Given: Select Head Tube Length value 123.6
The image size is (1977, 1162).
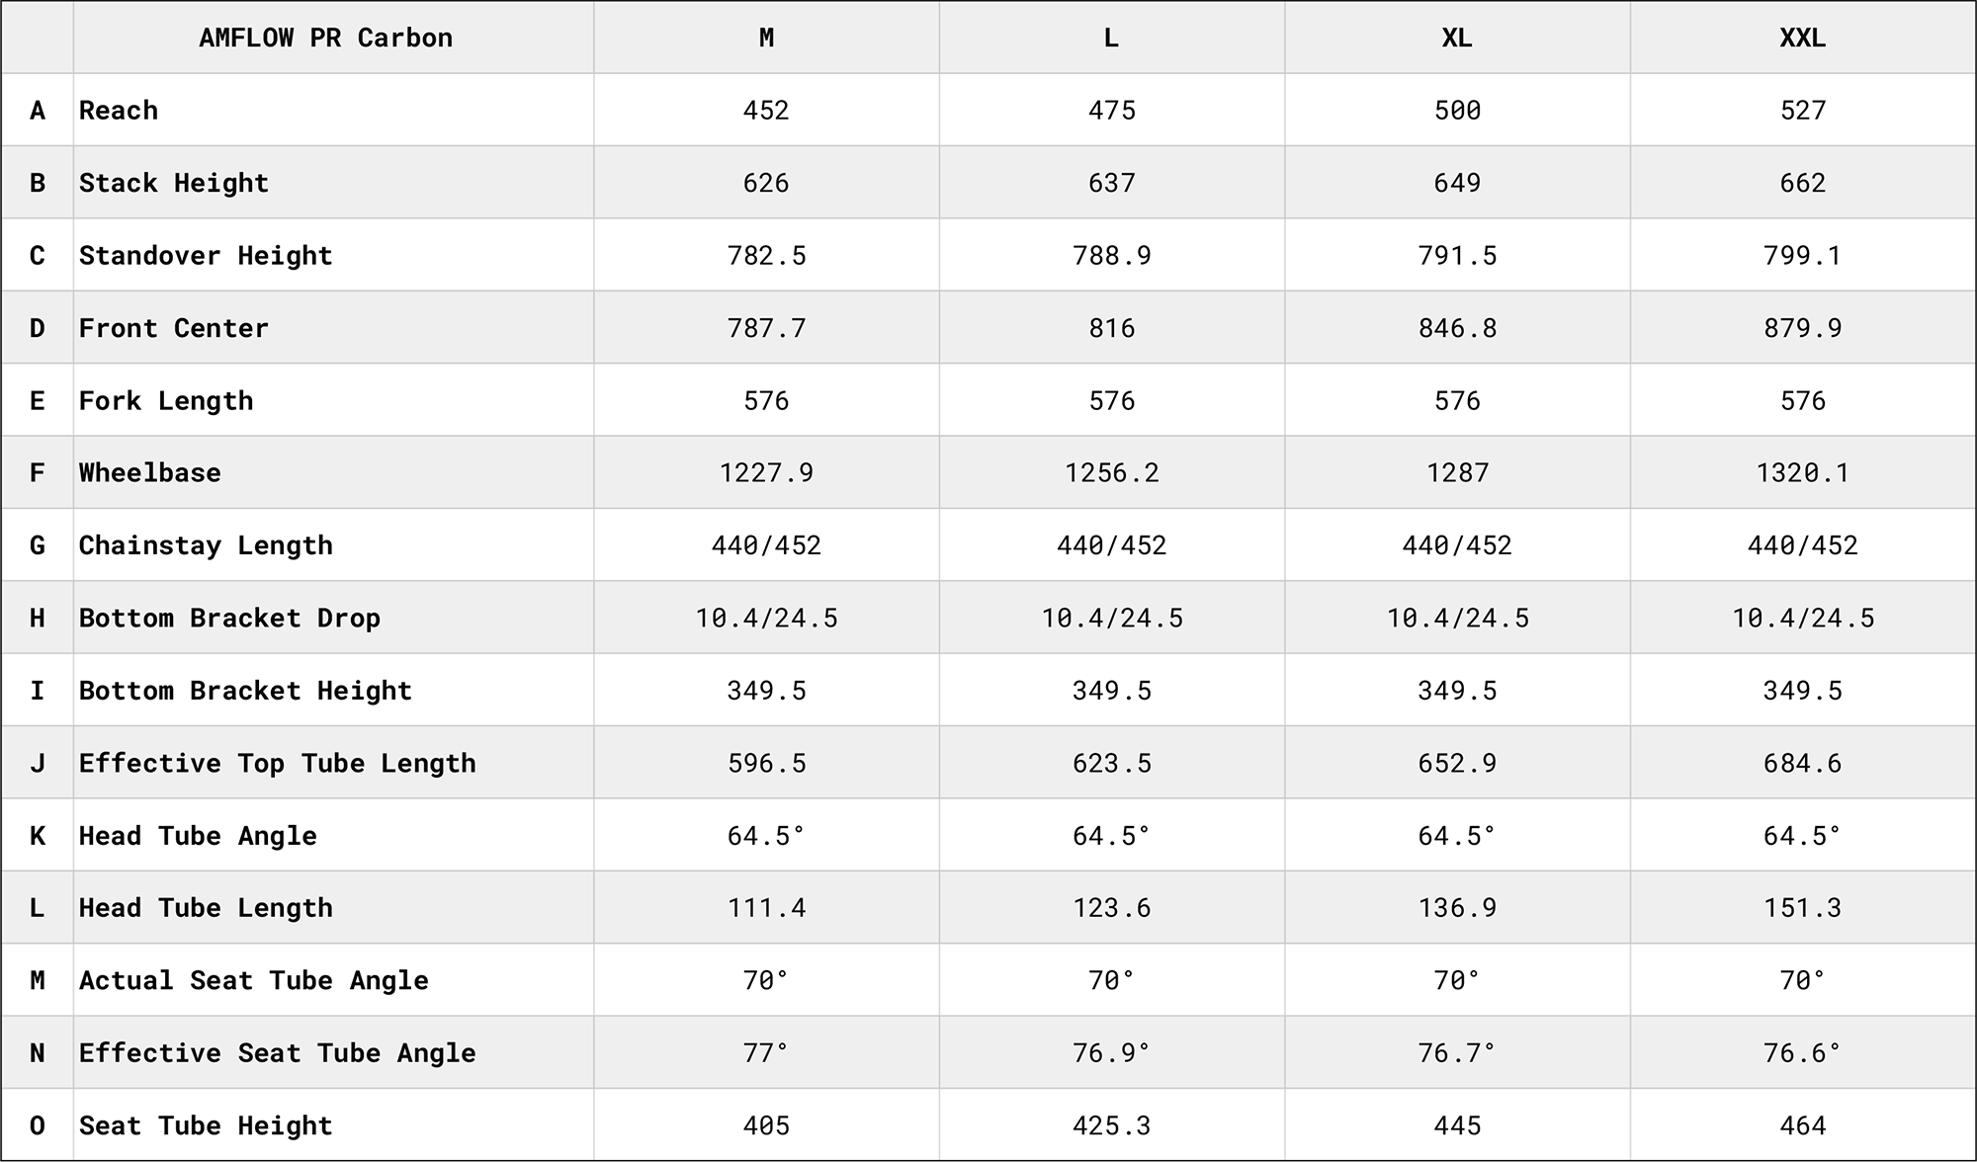Looking at the screenshot, I should click(x=1111, y=907).
